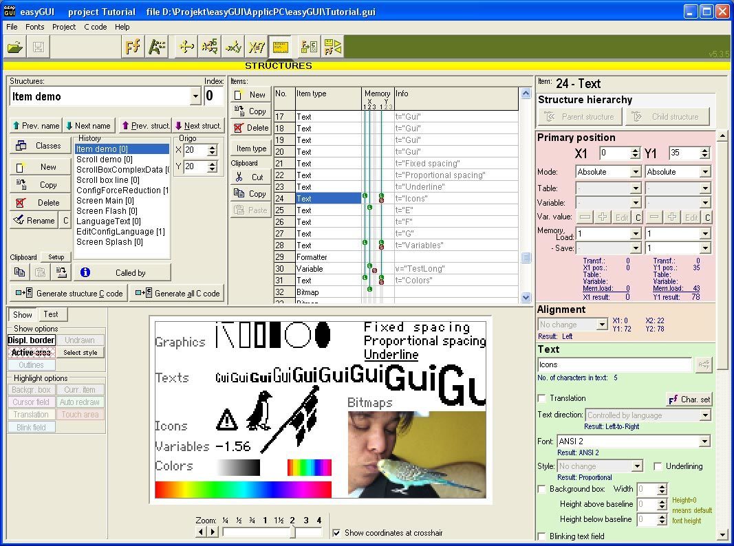Add a new item in Items panel
Image resolution: width=734 pixels, height=546 pixels.
tap(250, 94)
